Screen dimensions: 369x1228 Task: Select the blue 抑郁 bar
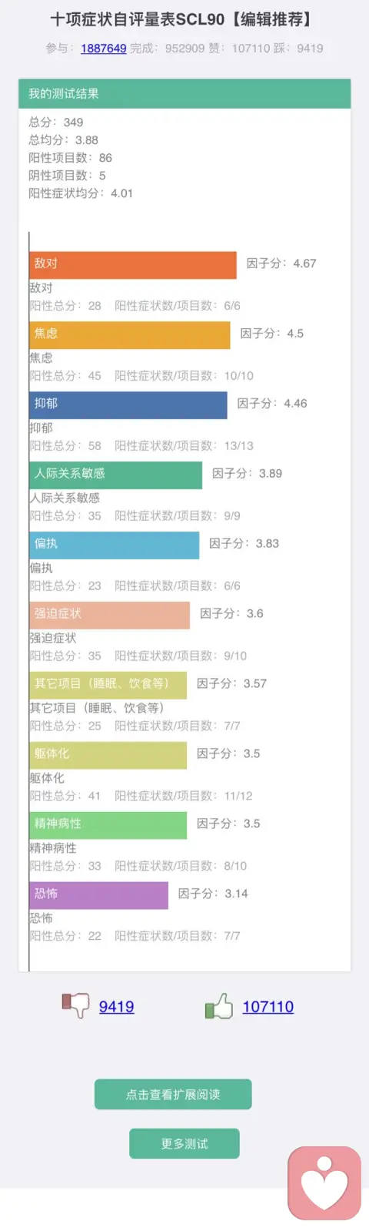128,405
